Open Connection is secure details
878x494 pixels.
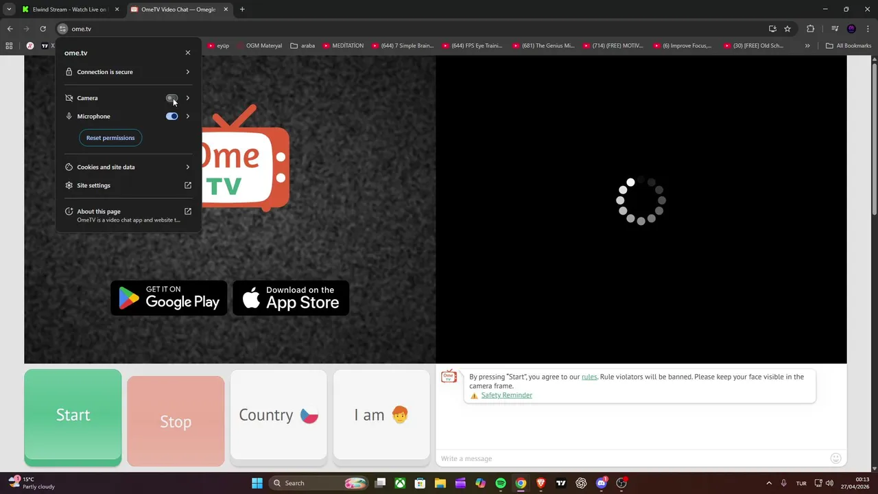128,72
